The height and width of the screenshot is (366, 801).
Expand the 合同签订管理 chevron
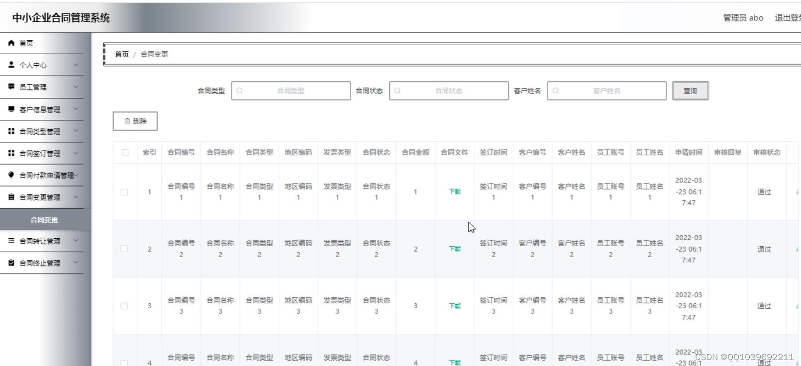pyautogui.click(x=76, y=153)
